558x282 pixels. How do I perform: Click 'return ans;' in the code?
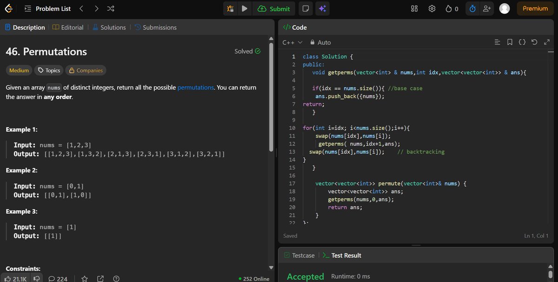pos(345,208)
